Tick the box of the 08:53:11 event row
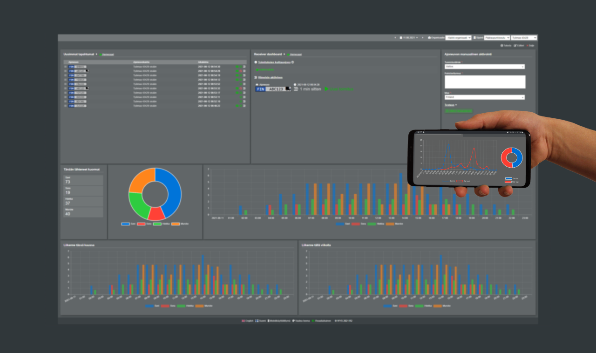 click(x=66, y=97)
